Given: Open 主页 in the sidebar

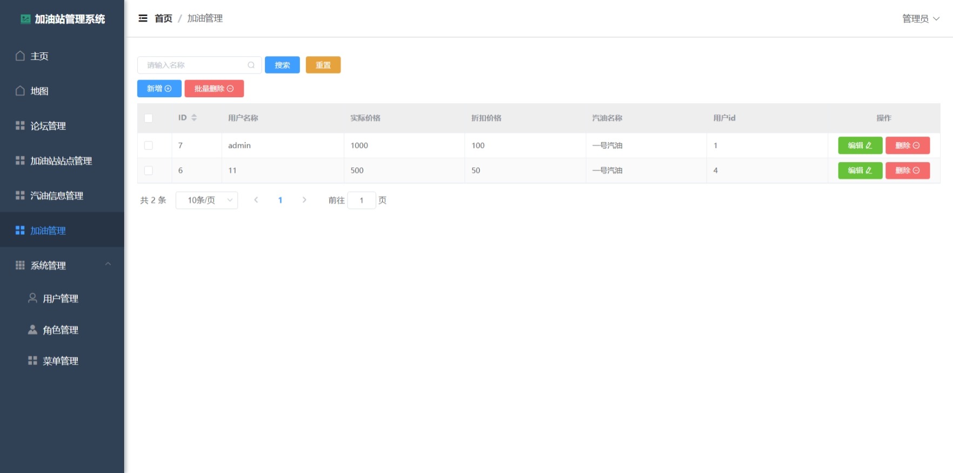Looking at the screenshot, I should [62, 56].
